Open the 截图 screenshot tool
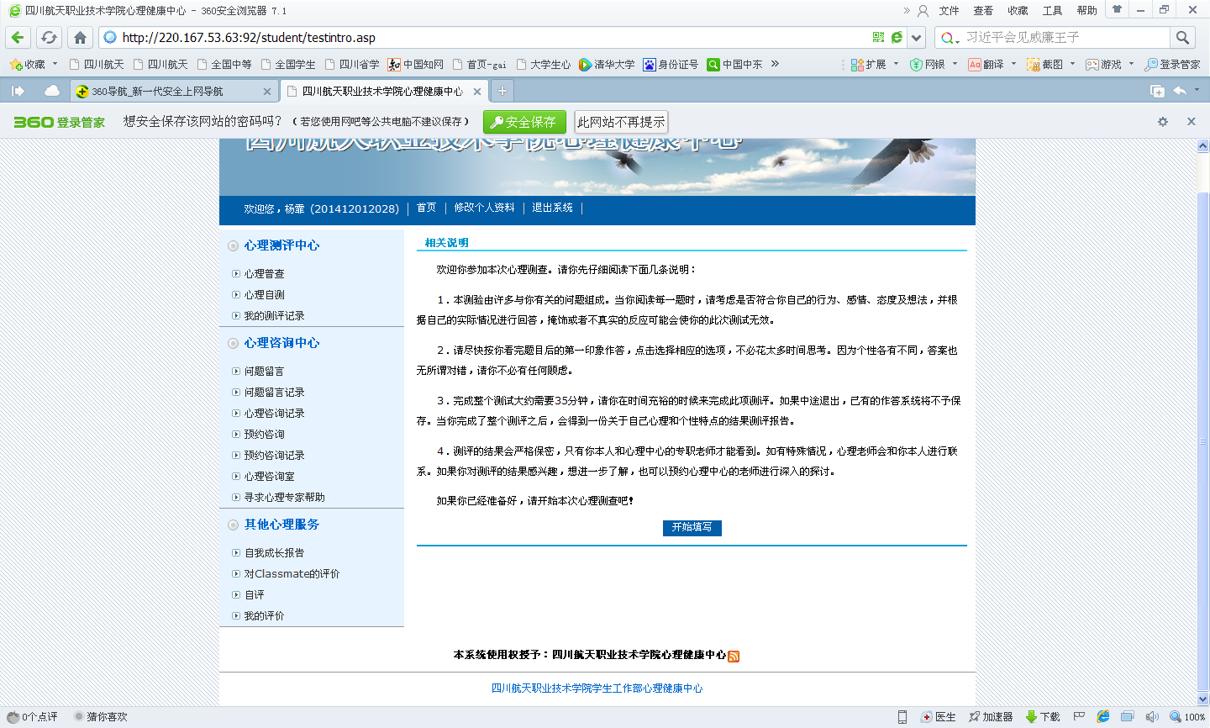 click(1044, 65)
